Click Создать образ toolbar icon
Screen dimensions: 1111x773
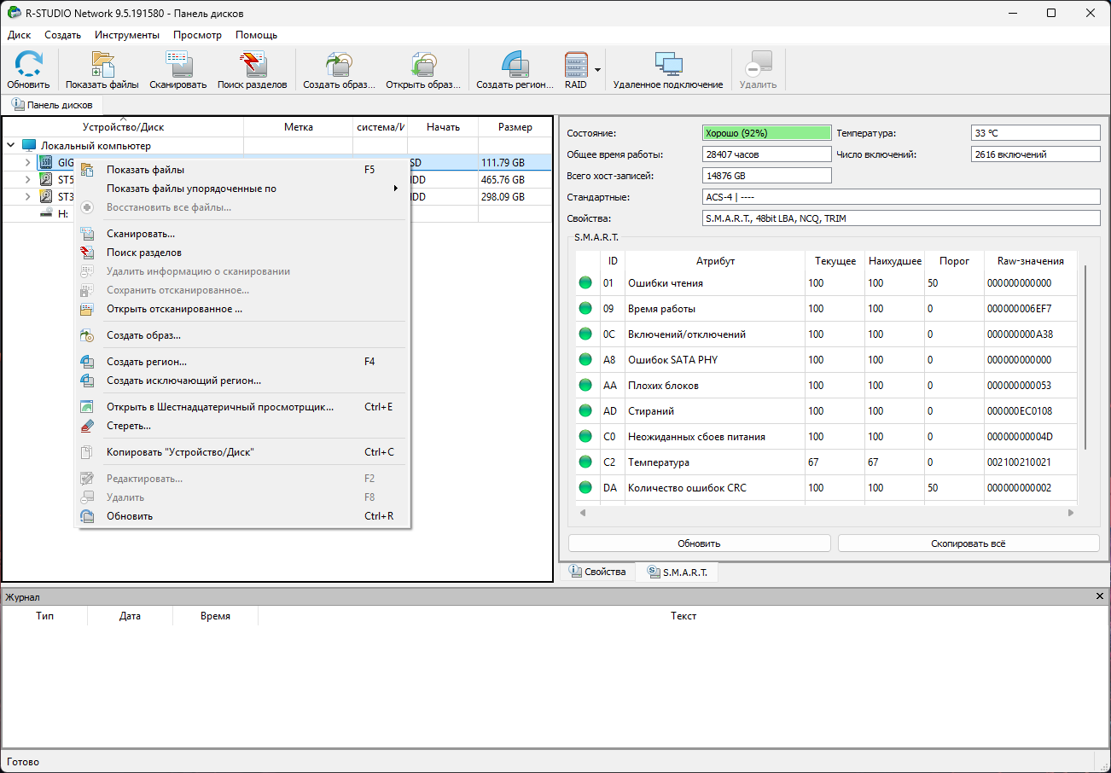coord(339,70)
